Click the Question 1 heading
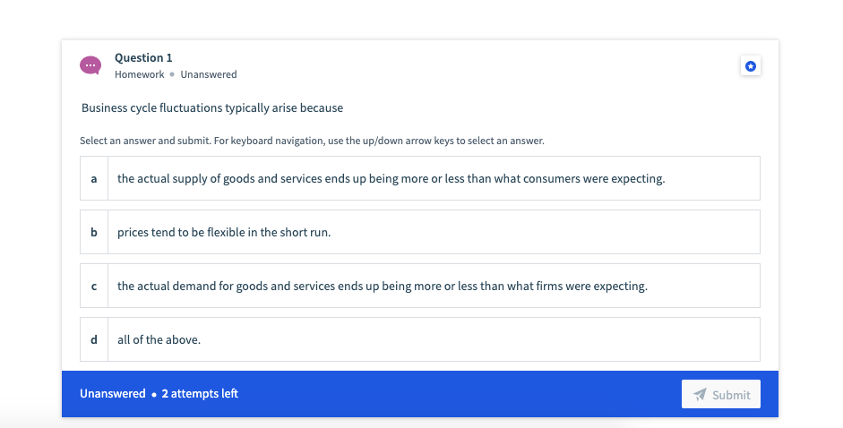Viewport: 843px width, 428px height. [143, 57]
